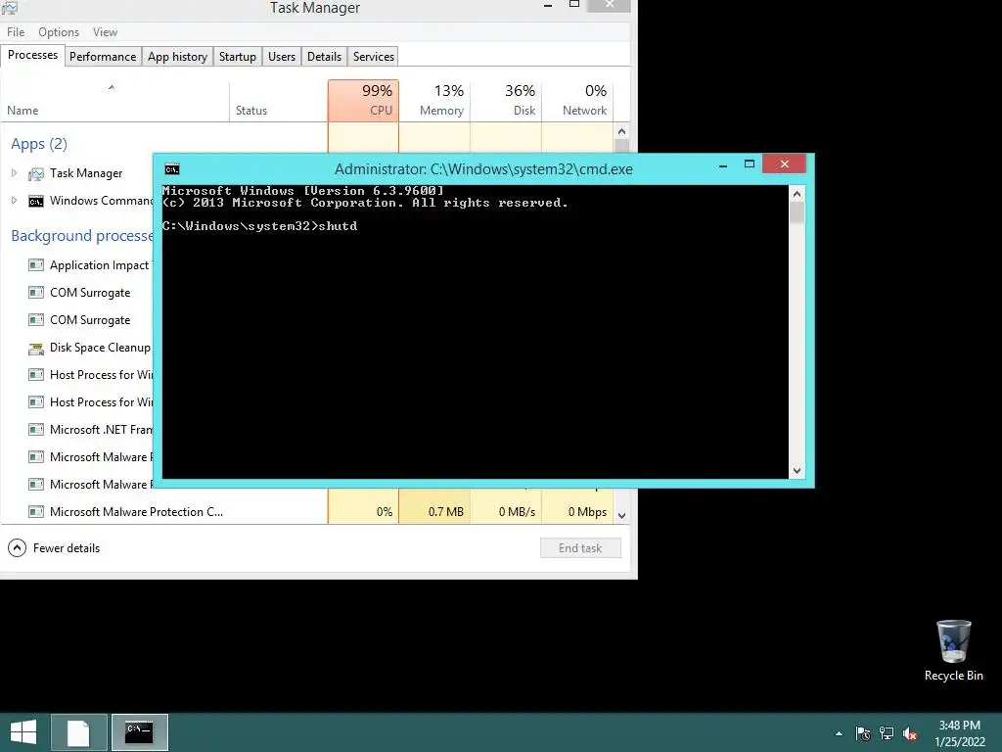Viewport: 1002px width, 752px height.
Task: Show hidden tray icons arrow
Action: (839, 733)
